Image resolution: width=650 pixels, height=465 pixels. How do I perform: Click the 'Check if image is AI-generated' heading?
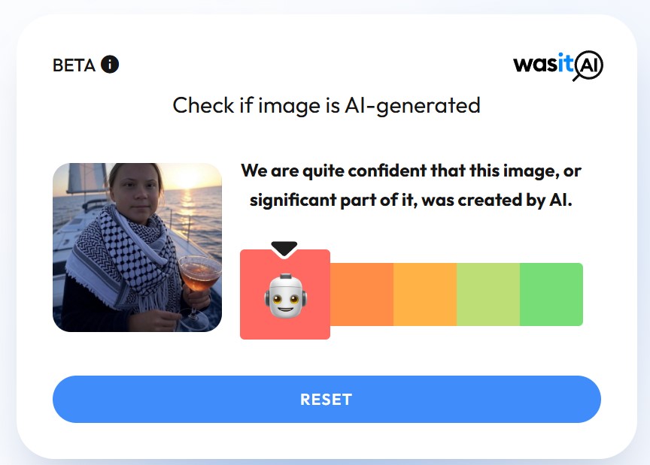click(x=327, y=106)
